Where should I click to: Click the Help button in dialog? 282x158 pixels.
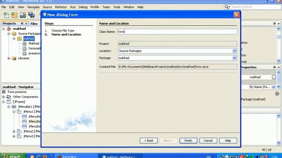coord(228,140)
